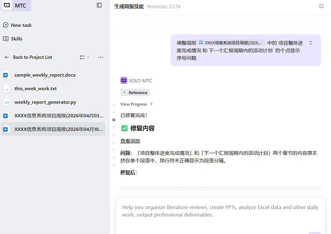Click the MTC logo icon
Screen dimensions: 331x234
[x=7, y=5]
